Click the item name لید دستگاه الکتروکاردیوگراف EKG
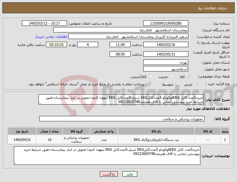The image size is (237, 182). tap(156, 140)
